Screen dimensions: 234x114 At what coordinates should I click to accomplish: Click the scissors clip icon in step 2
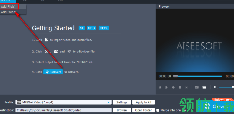(46, 52)
